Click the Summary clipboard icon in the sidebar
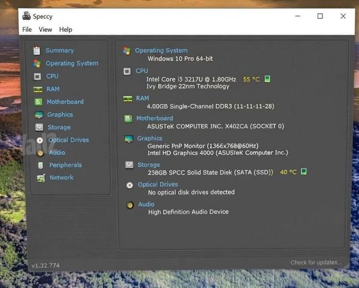Screen dimensions: 359x288 pos(37,50)
